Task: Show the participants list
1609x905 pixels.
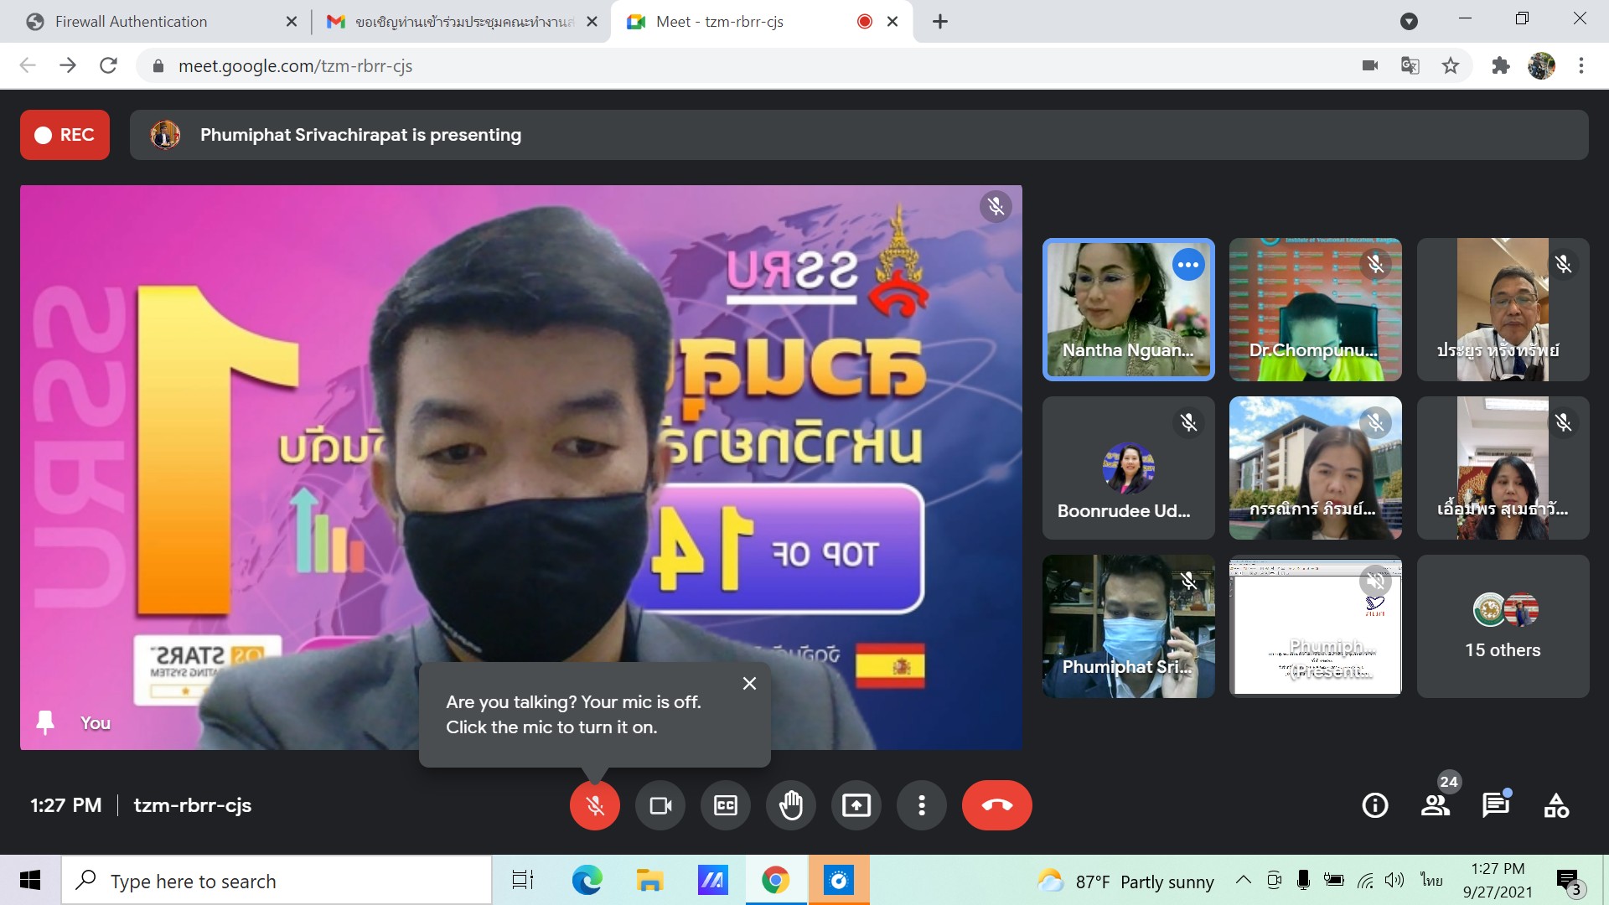Action: coord(1436,805)
